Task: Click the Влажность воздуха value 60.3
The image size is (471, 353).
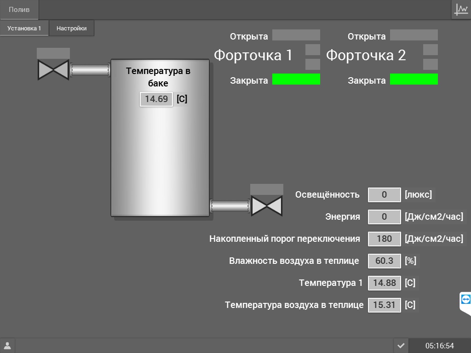Action: click(384, 261)
